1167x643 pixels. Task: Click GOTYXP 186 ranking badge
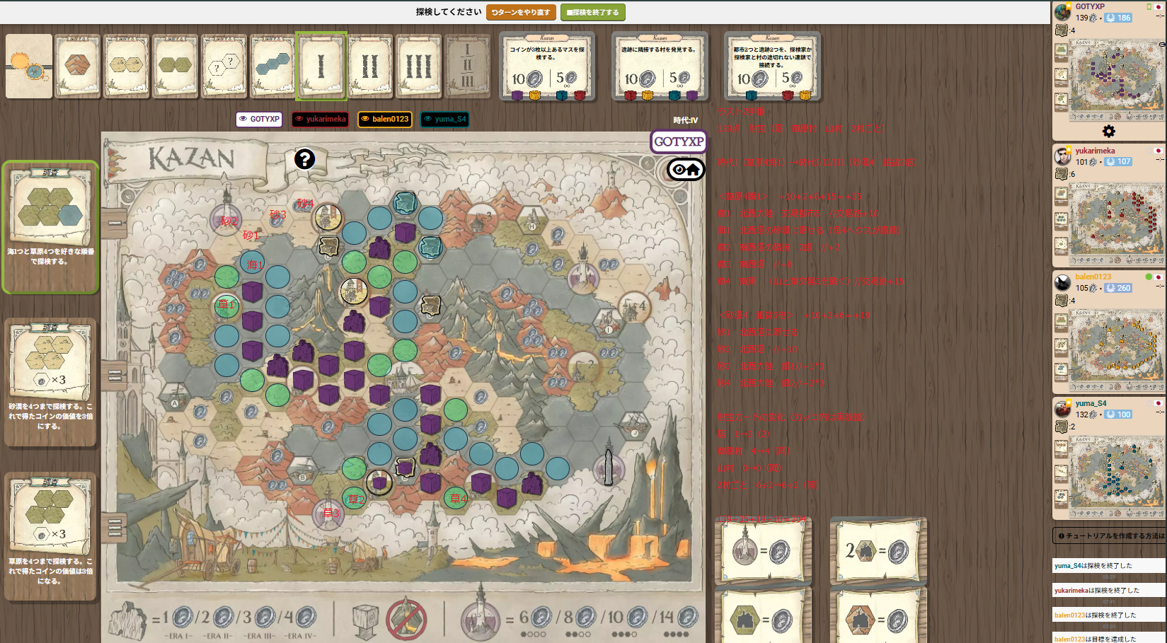click(x=1118, y=18)
